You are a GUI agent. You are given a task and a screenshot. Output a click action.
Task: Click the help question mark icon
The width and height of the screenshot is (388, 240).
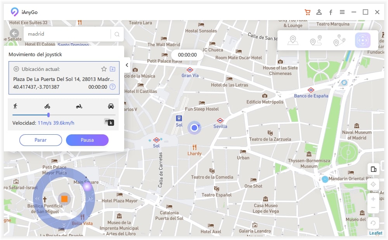coord(113,87)
